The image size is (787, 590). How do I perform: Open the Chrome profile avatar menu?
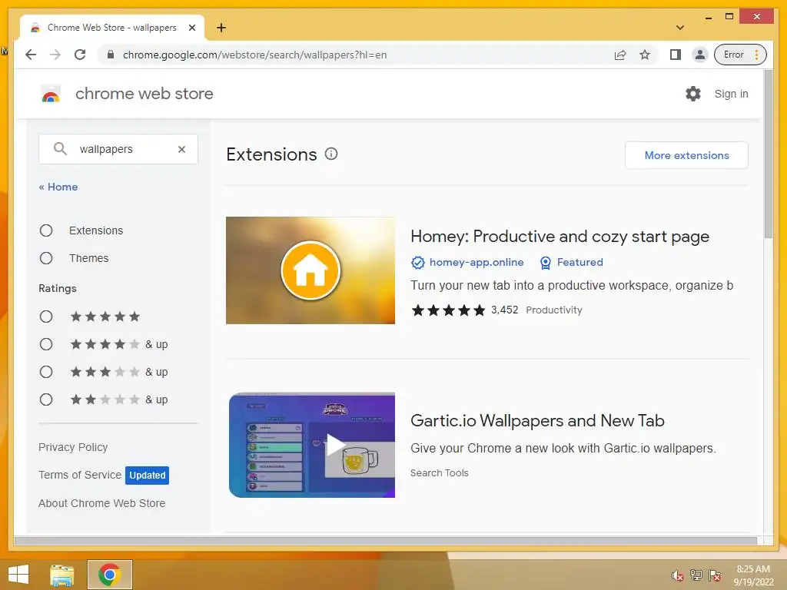pyautogui.click(x=699, y=55)
